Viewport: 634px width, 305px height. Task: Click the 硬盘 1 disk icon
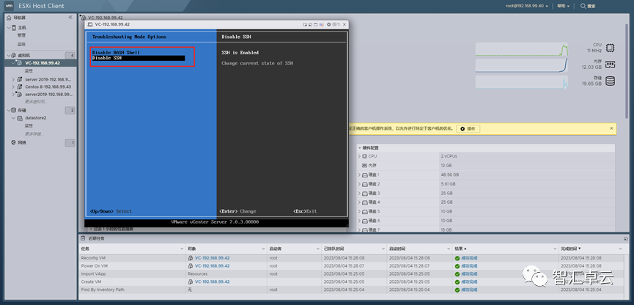point(365,175)
